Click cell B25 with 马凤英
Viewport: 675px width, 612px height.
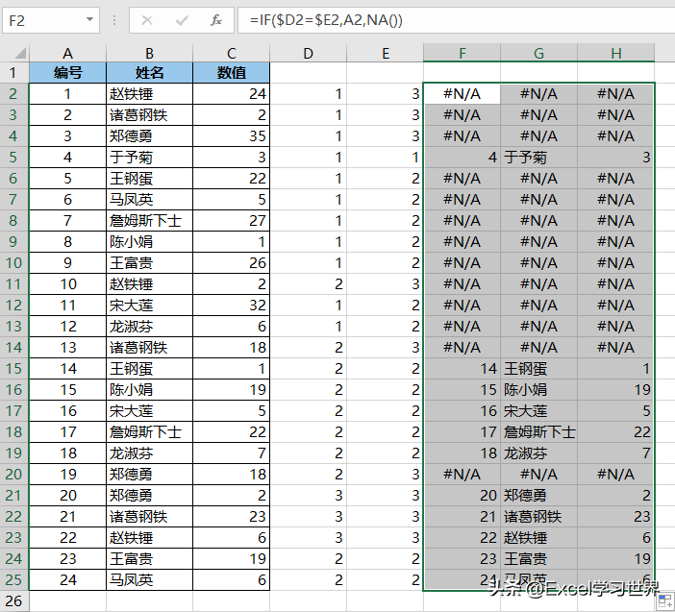click(x=149, y=579)
